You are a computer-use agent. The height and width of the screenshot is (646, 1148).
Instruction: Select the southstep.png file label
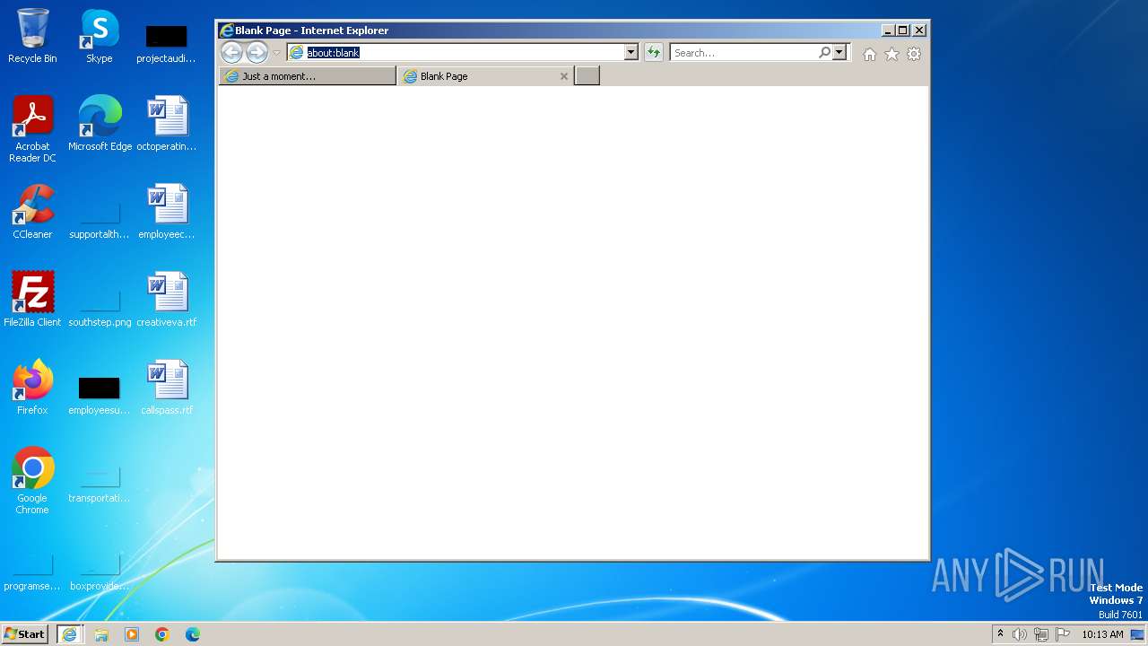click(100, 322)
